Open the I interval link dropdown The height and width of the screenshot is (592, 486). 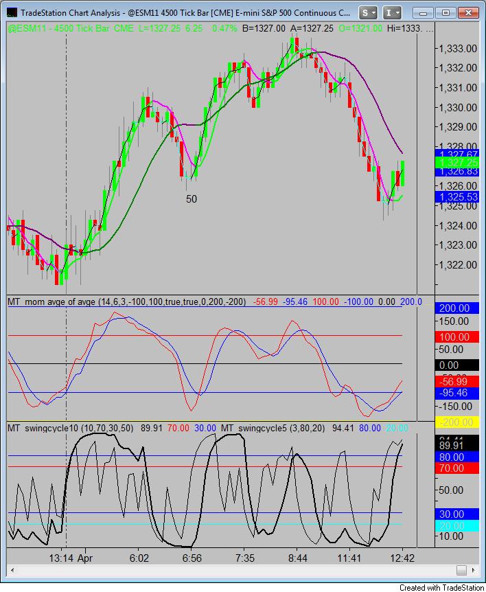coord(392,13)
